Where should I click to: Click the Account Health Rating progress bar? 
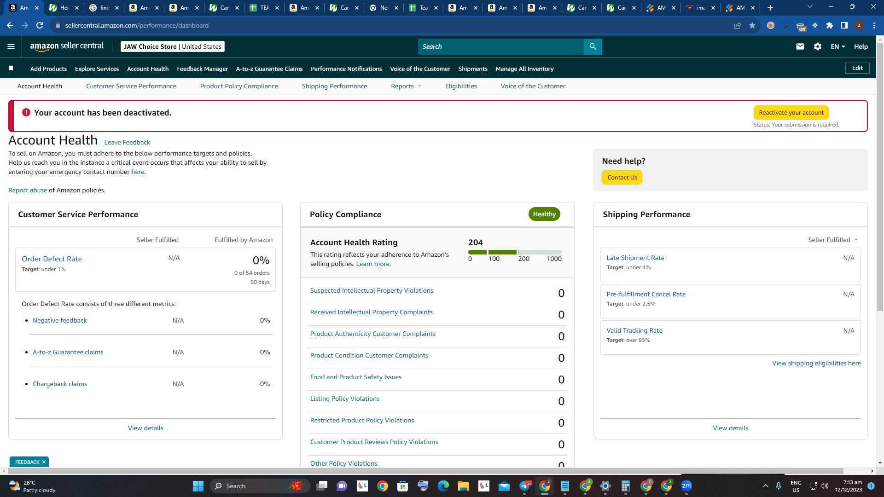click(x=515, y=252)
